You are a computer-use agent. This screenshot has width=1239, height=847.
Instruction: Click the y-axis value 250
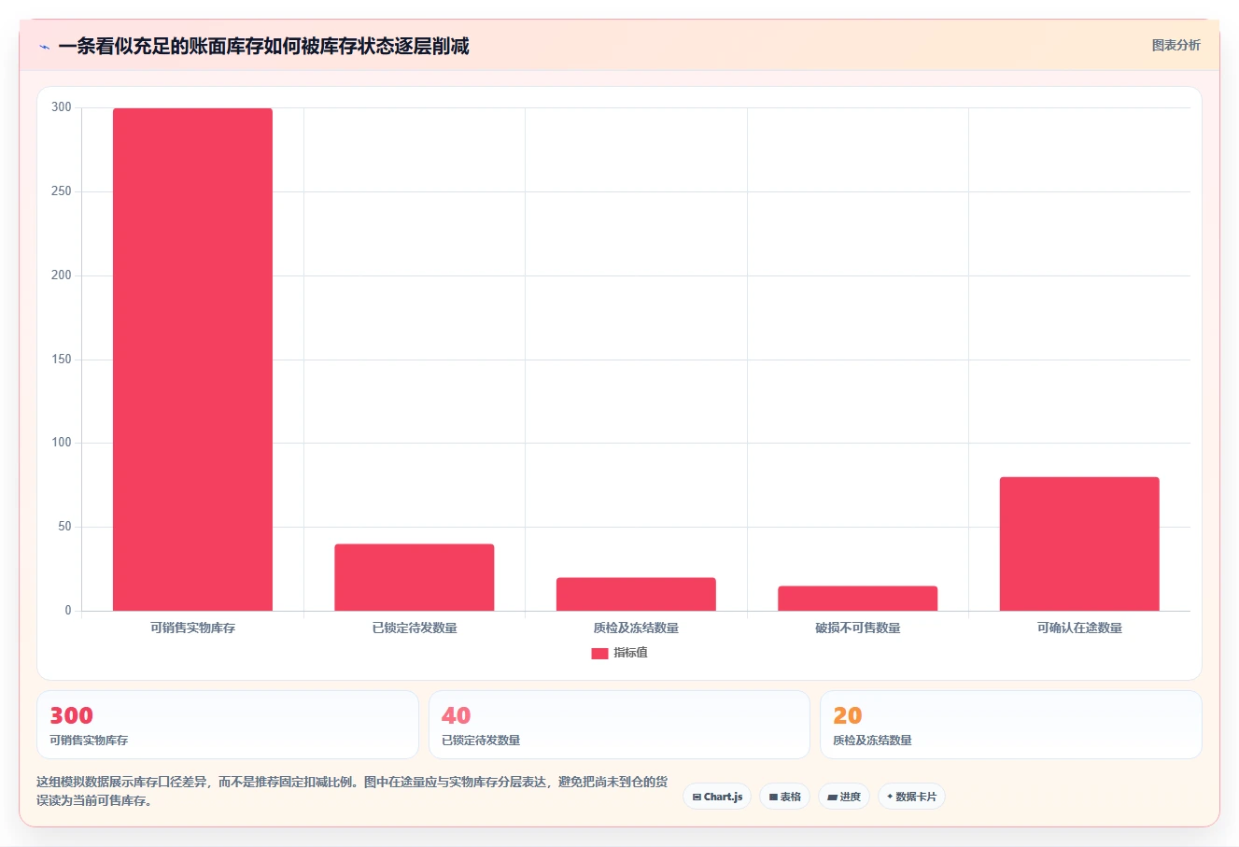(62, 191)
